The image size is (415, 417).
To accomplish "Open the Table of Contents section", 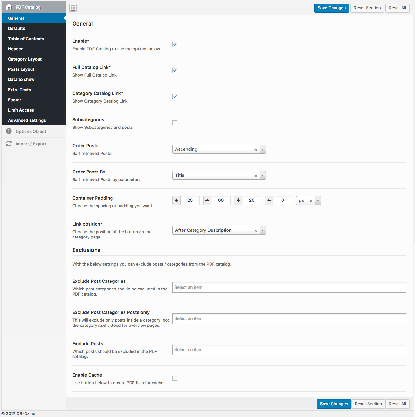I will pos(26,39).
